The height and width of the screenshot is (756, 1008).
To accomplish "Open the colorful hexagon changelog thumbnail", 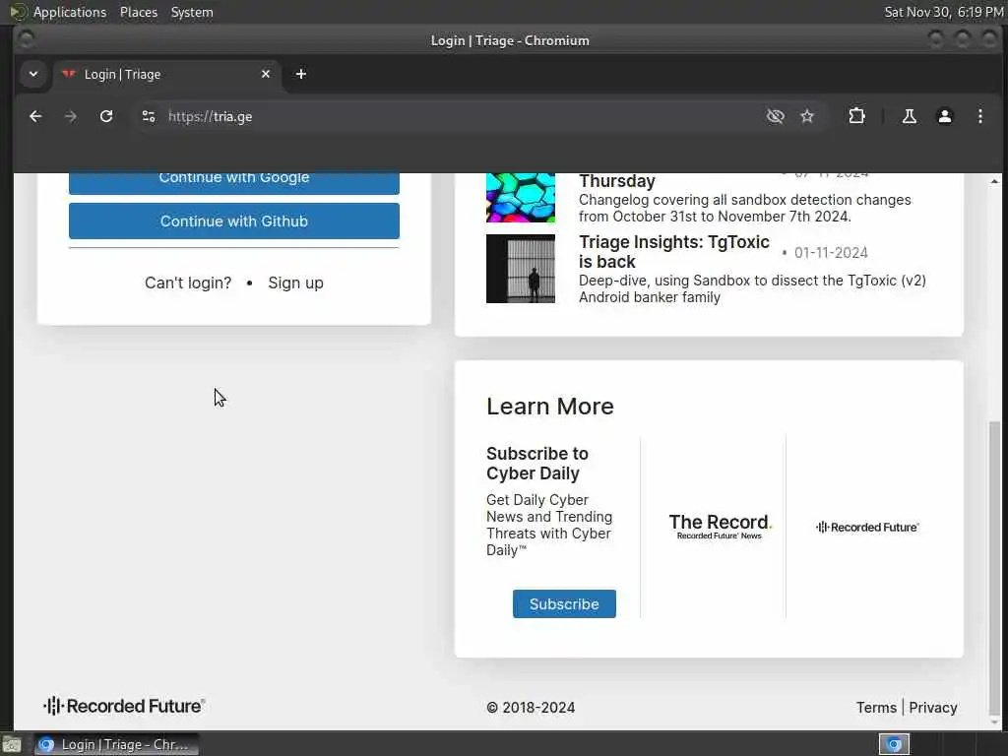I will pos(521,197).
